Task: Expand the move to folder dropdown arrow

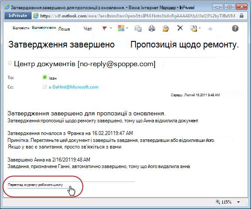Action: pyautogui.click(x=200, y=28)
